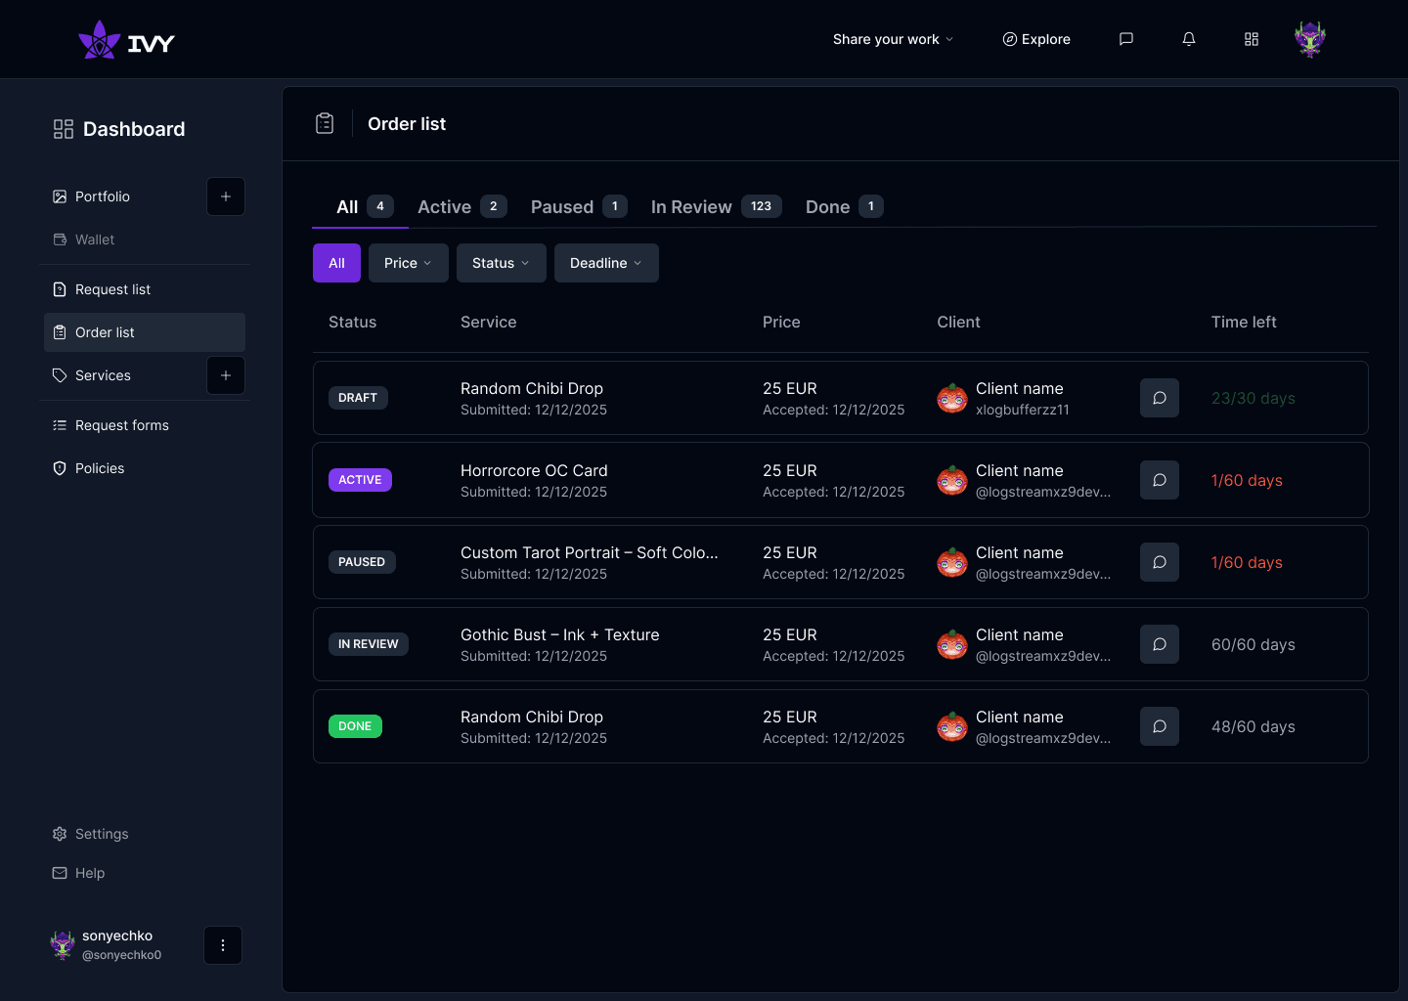Expand the Status filter dropdown

pos(502,263)
